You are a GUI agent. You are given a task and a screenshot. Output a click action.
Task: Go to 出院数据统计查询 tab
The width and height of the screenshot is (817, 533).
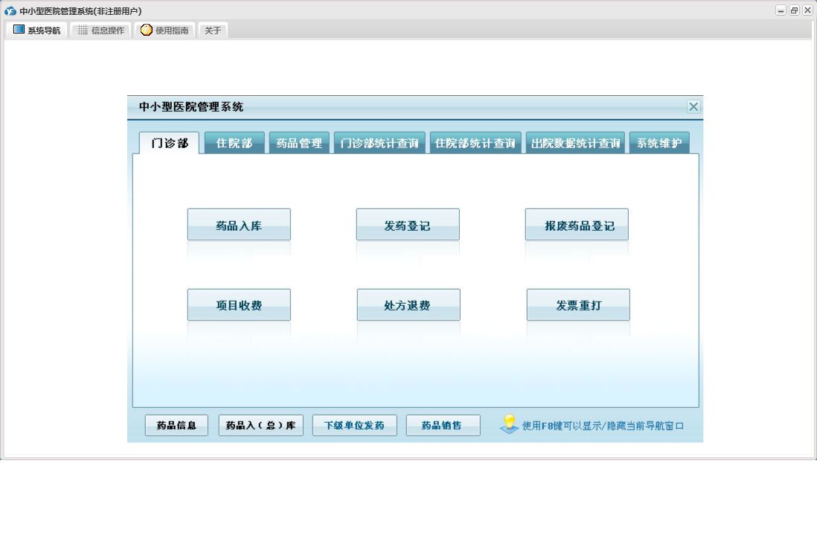(x=575, y=143)
